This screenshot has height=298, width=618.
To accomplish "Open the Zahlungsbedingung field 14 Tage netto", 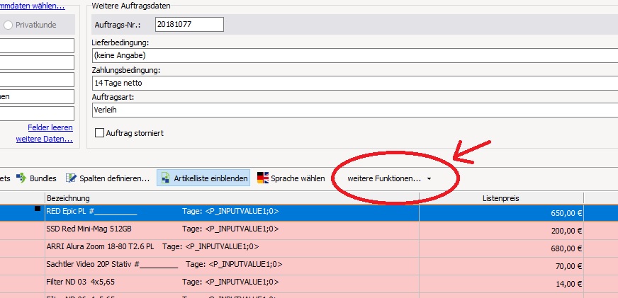I will pos(355,83).
